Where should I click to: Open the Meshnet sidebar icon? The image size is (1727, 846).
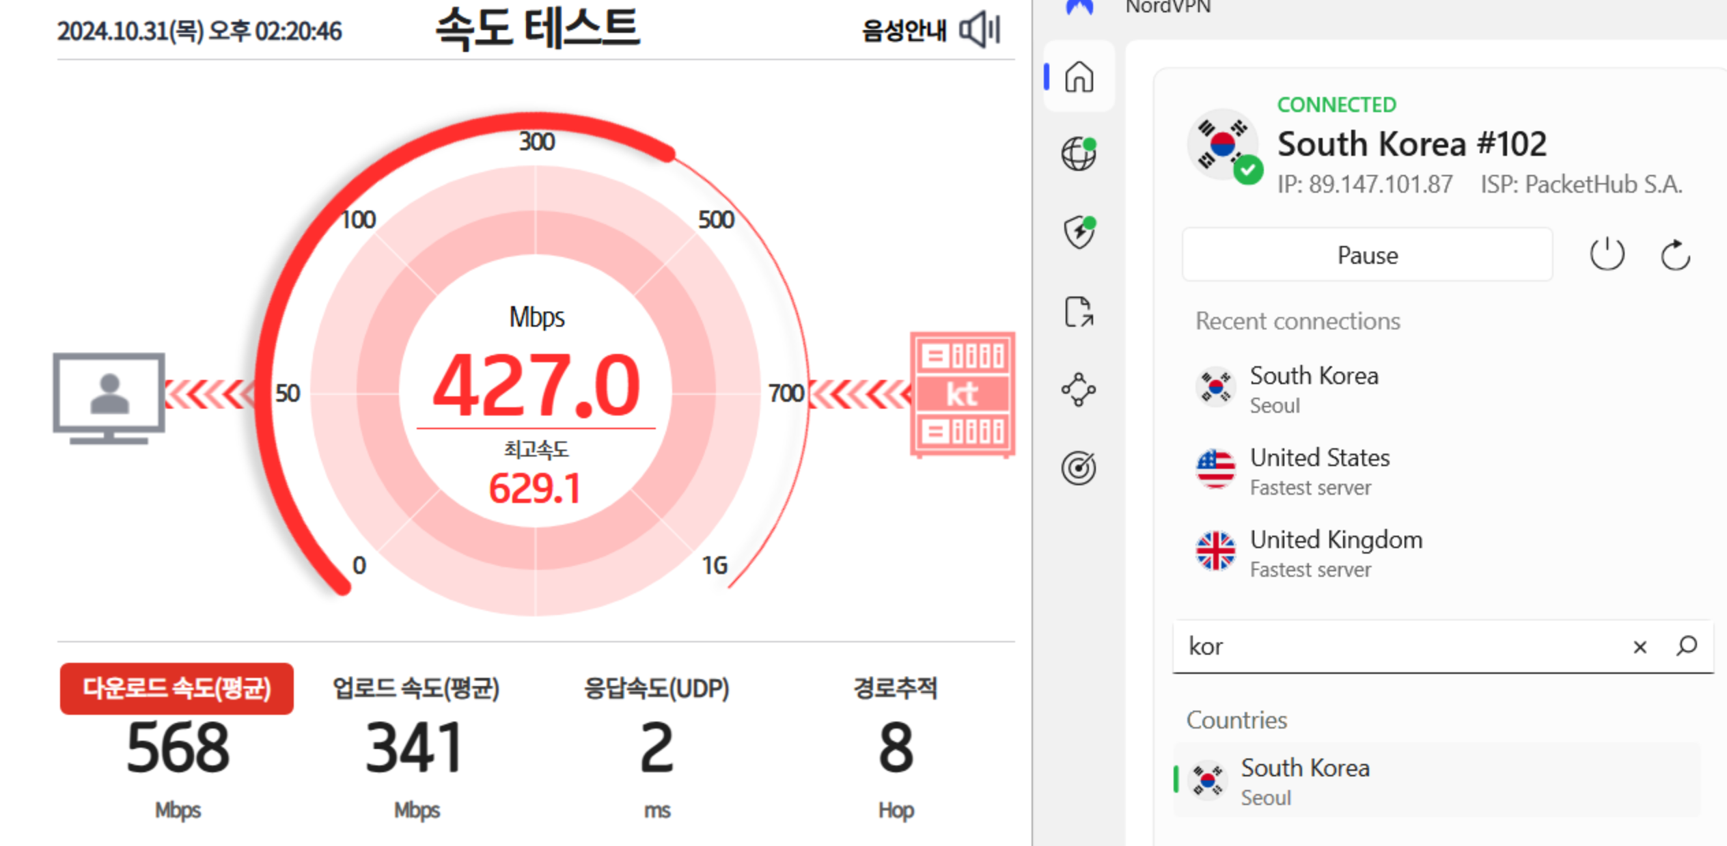1079,390
